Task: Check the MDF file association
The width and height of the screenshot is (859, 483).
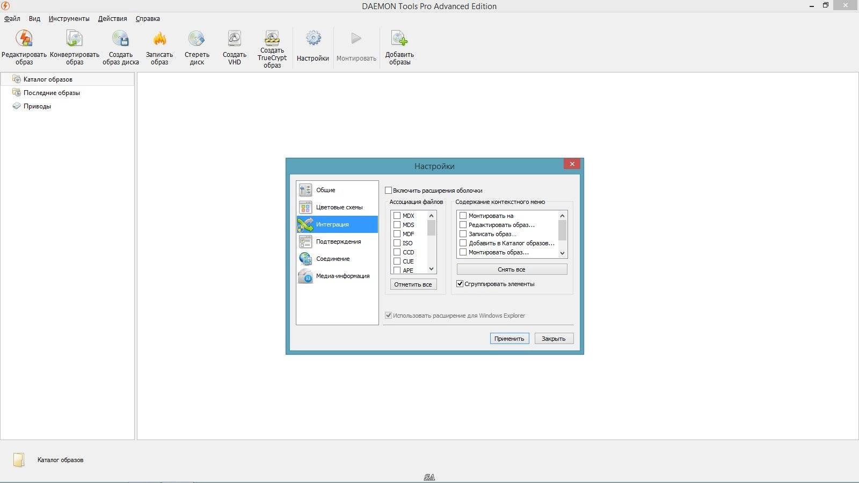Action: coord(397,234)
